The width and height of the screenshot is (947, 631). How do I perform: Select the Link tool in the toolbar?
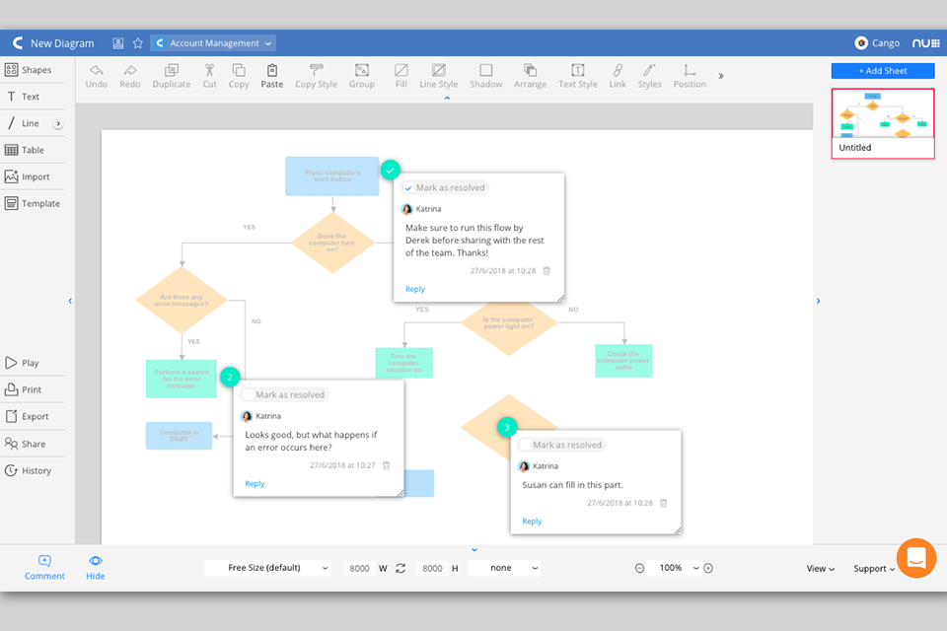tap(617, 76)
